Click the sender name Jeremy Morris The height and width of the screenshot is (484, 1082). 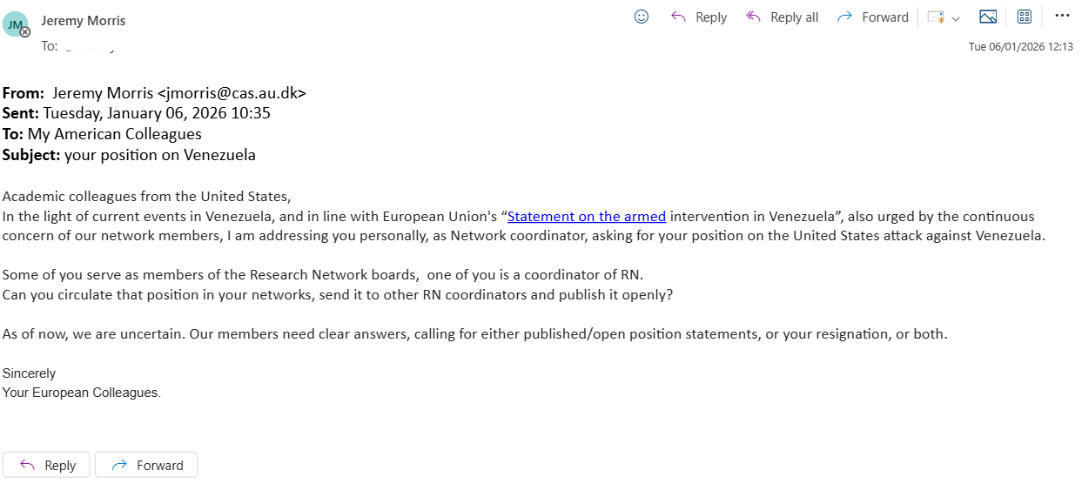[x=83, y=19]
